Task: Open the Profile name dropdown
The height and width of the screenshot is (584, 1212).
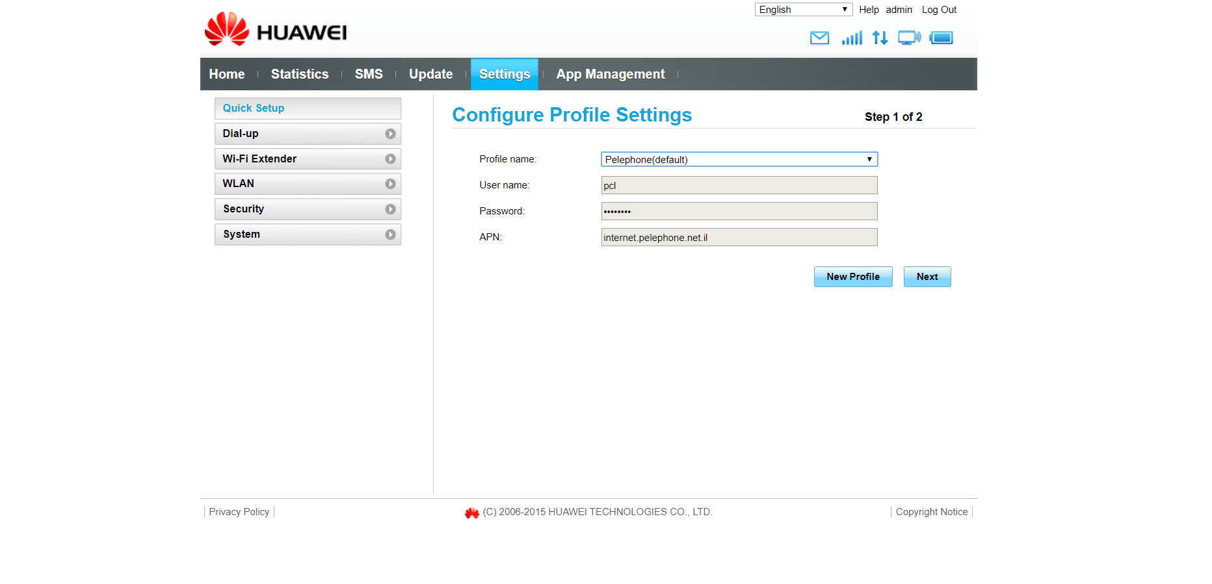Action: tap(739, 159)
